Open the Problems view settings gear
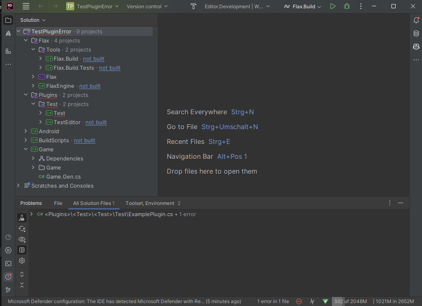422x306 pixels. (x=21, y=261)
